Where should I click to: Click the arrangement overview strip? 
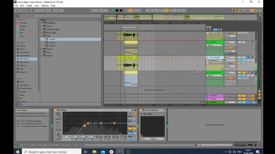click(180, 18)
